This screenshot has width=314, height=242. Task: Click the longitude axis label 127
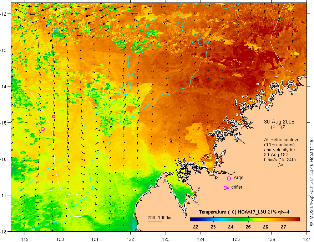click(x=307, y=239)
